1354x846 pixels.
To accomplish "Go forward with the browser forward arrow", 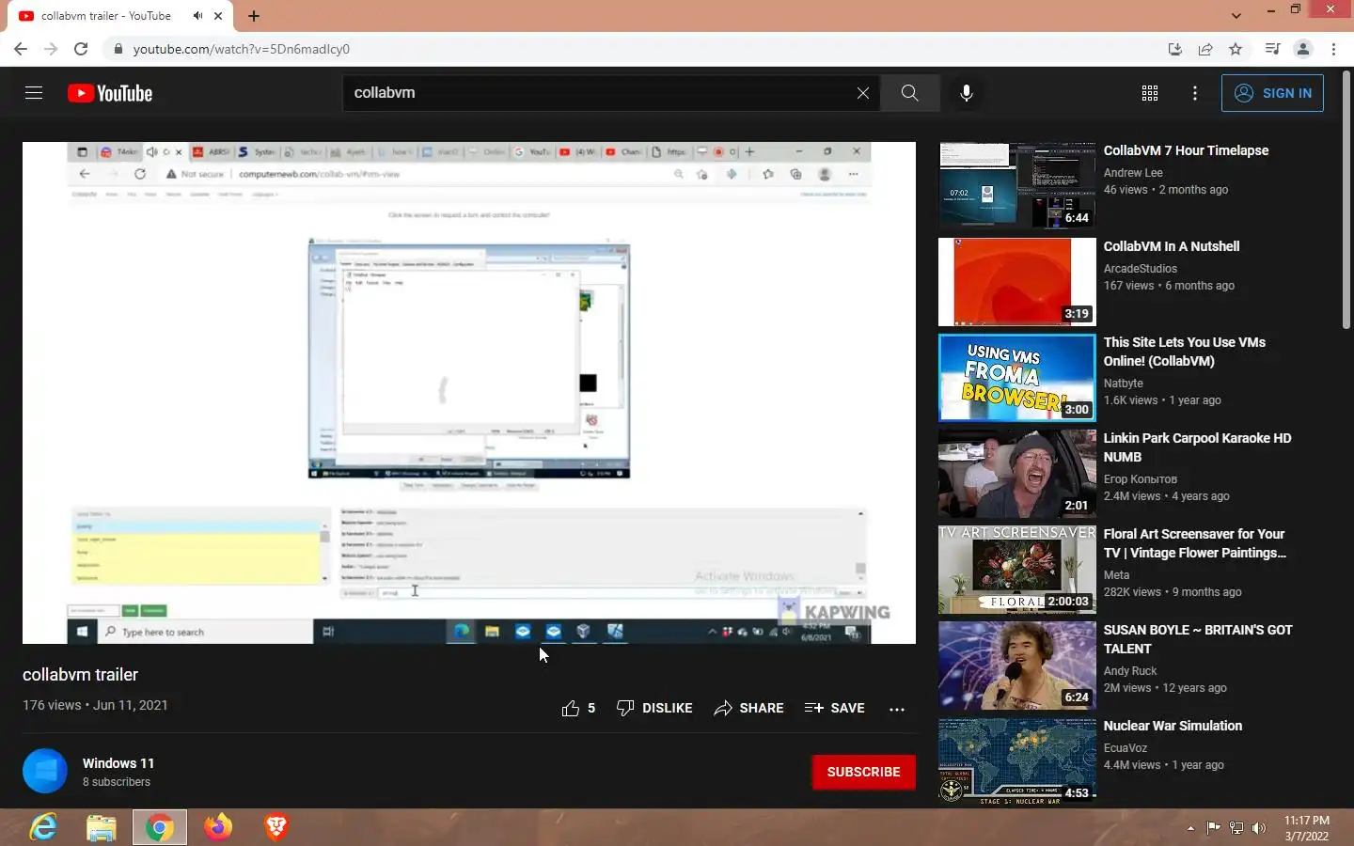I will [x=51, y=49].
